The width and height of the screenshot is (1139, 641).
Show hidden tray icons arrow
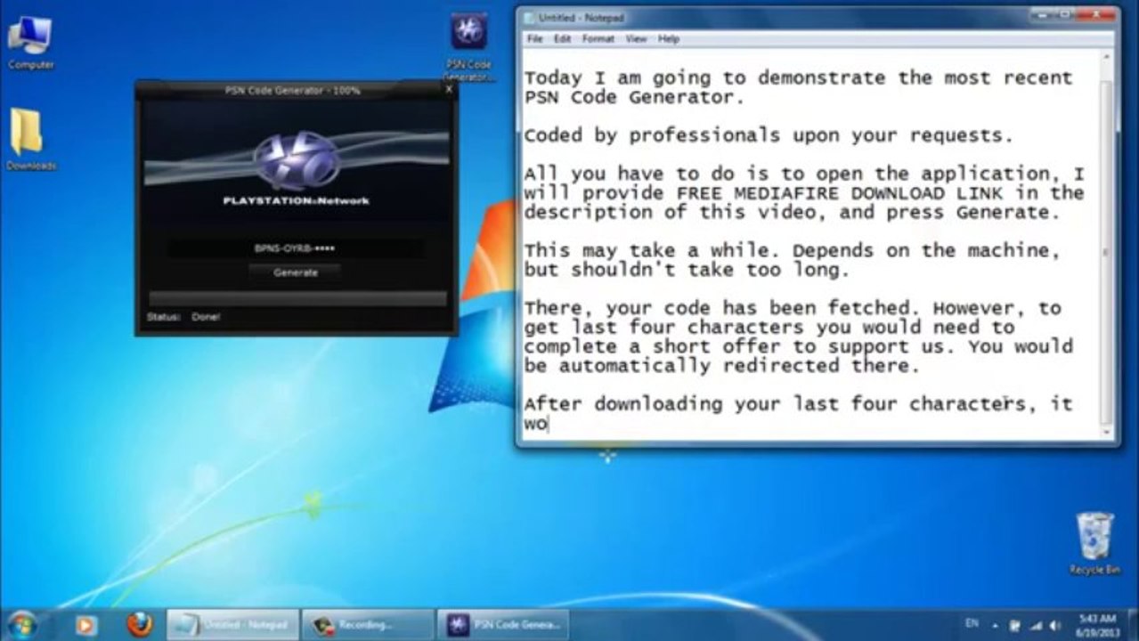point(994,625)
